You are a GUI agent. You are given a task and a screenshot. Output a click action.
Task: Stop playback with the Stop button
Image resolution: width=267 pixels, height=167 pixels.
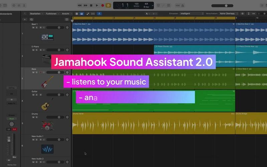91,5
